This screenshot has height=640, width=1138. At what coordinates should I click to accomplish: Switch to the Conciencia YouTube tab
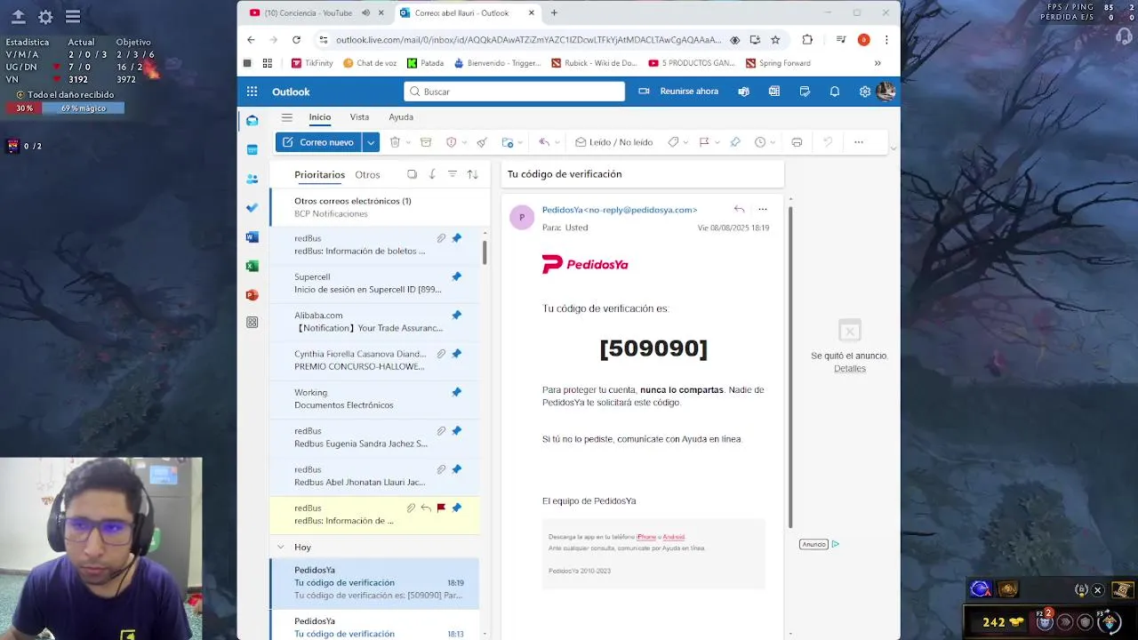[x=307, y=12]
